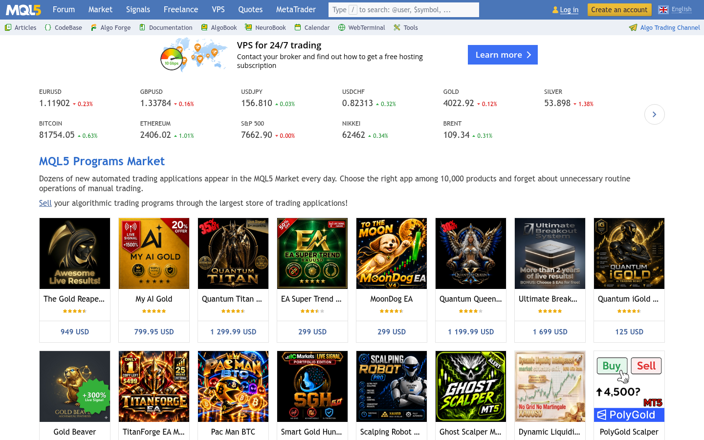This screenshot has height=440, width=704.
Task: Open the CodeBase icon
Action: [x=47, y=27]
